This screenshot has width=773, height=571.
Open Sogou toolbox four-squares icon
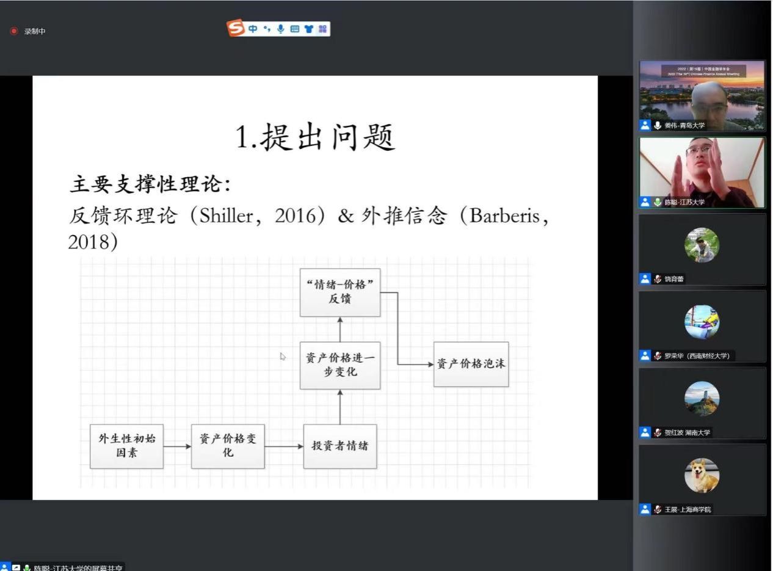coord(322,29)
